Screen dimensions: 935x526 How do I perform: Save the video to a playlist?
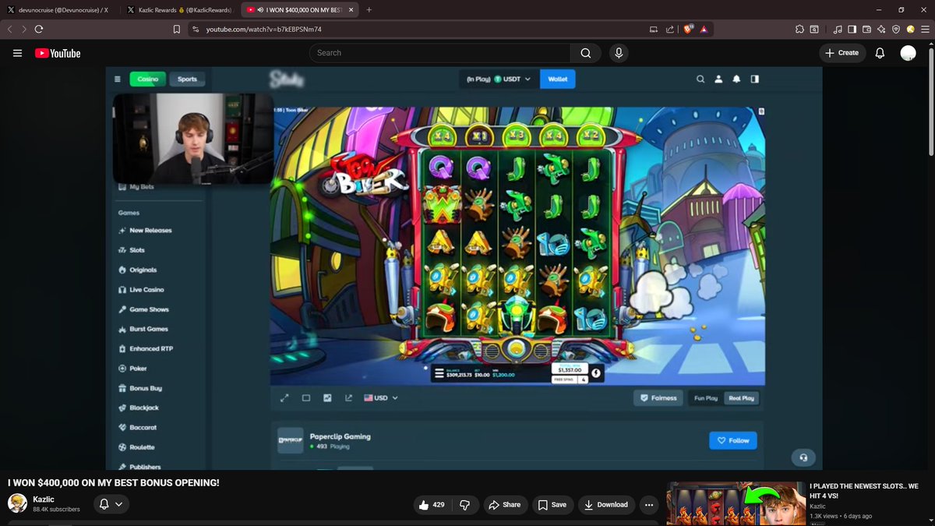coord(552,505)
